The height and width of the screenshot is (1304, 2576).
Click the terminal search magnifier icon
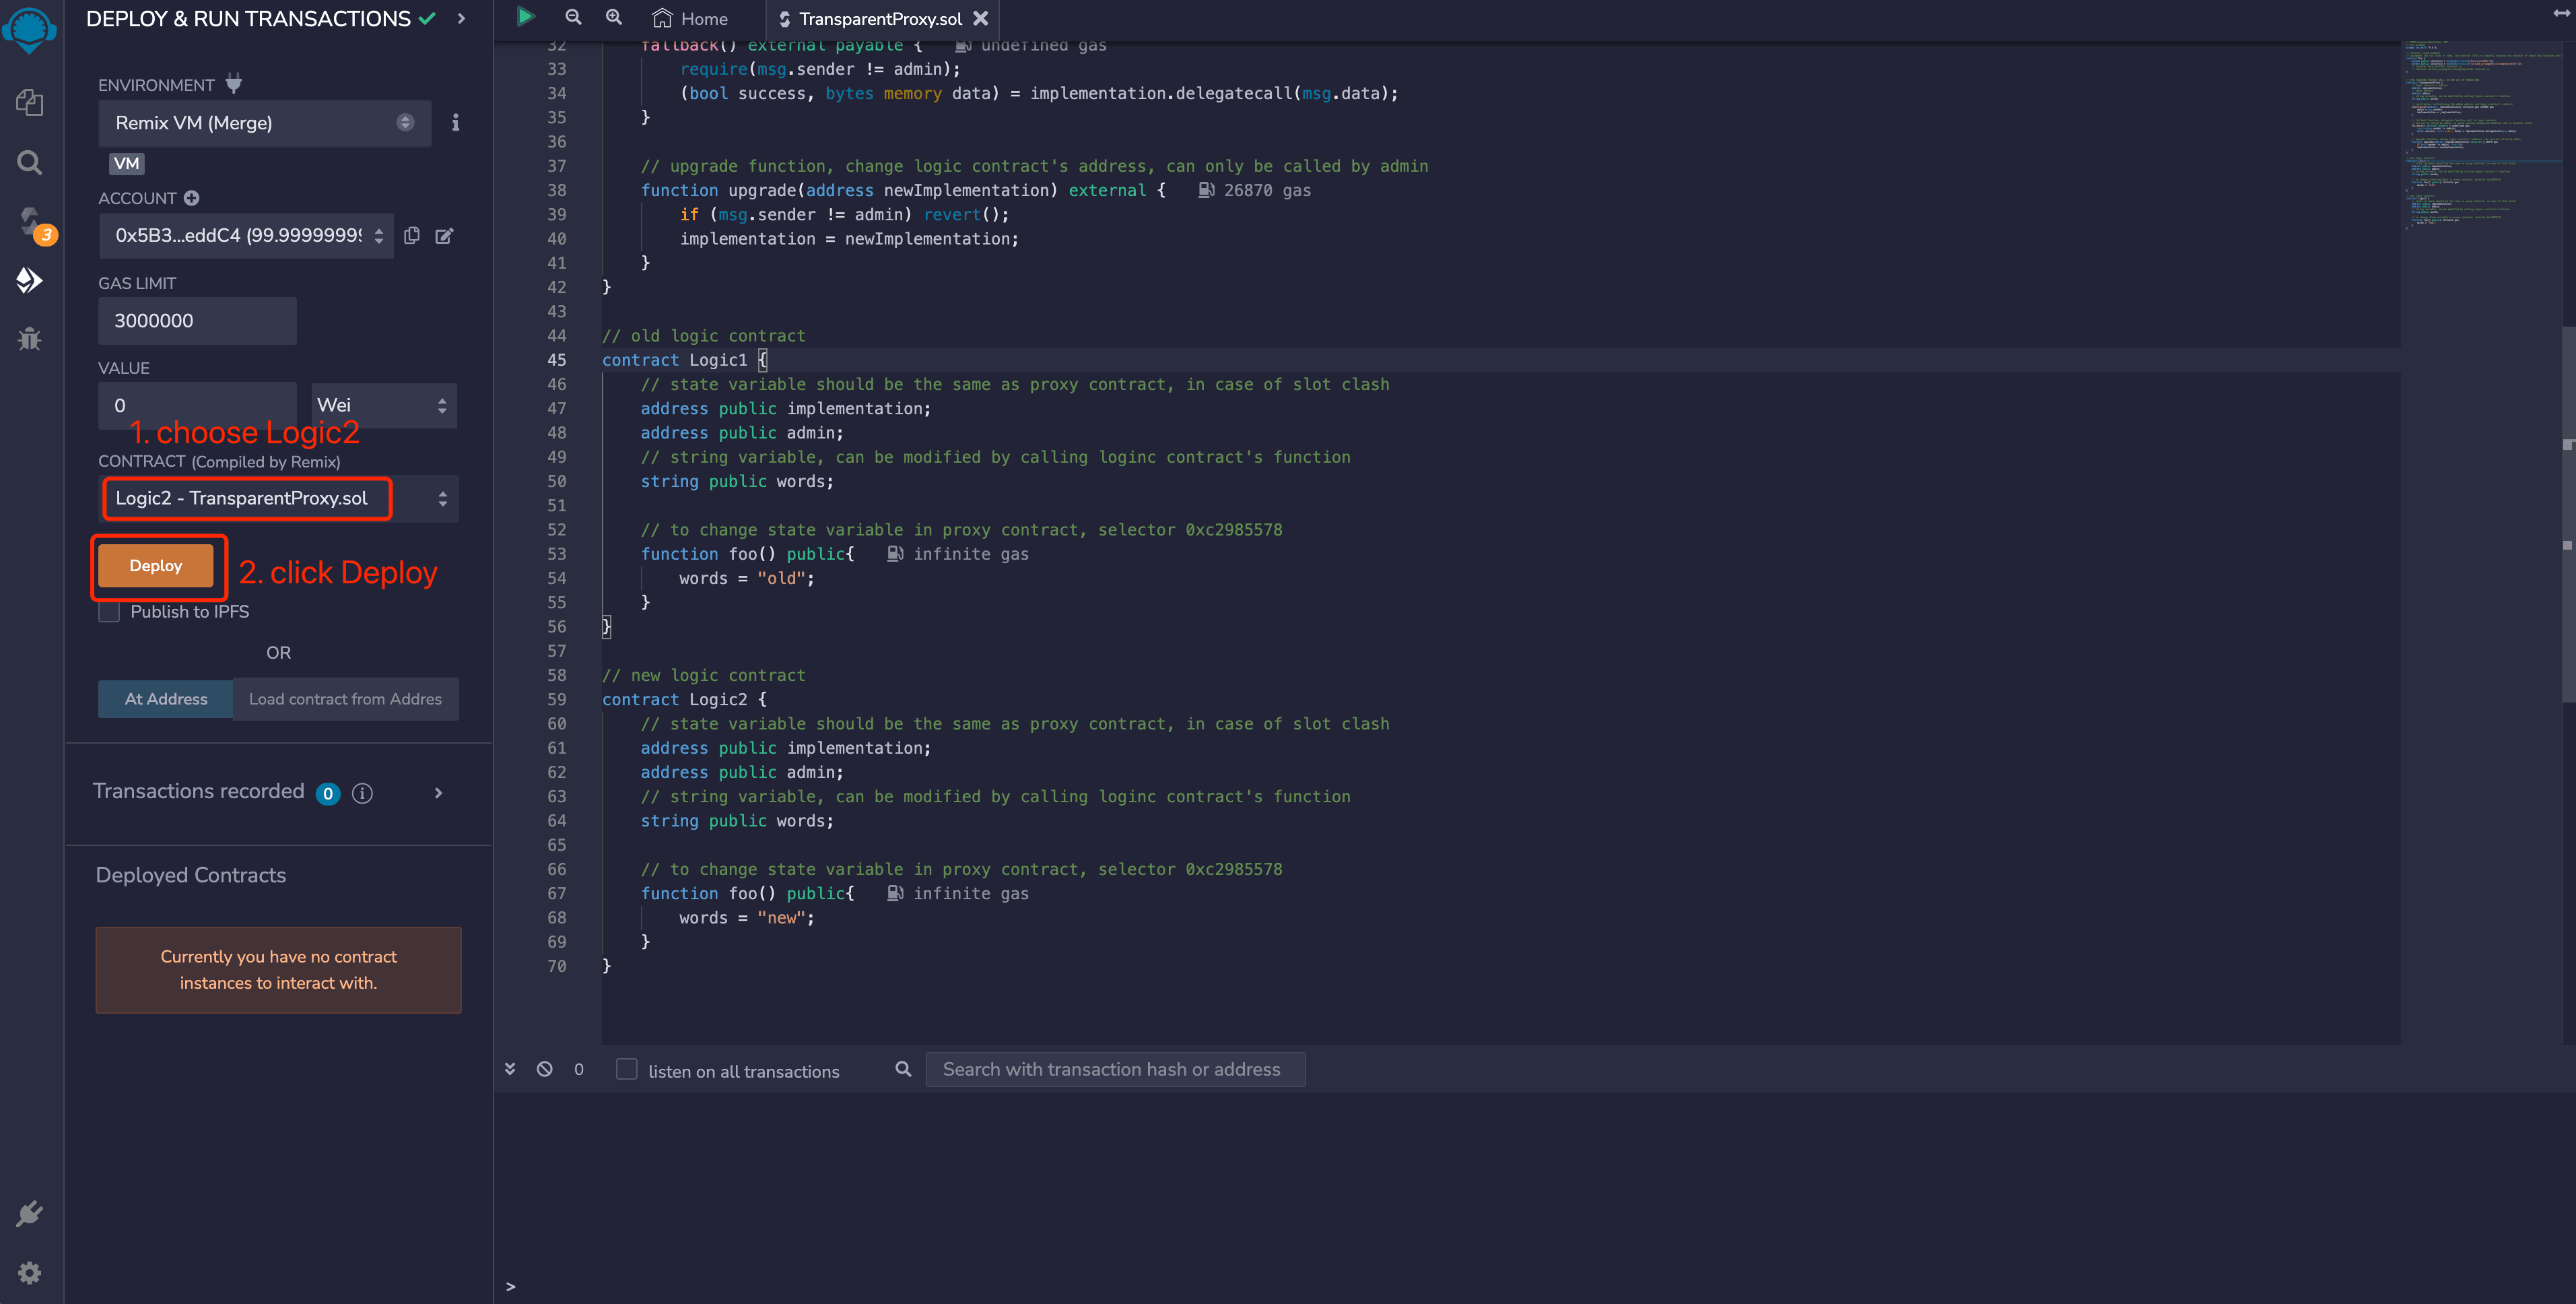pos(903,1069)
